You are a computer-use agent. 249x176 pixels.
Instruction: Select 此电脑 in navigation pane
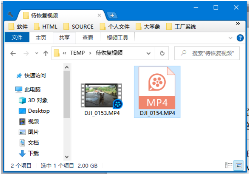pos(28,90)
